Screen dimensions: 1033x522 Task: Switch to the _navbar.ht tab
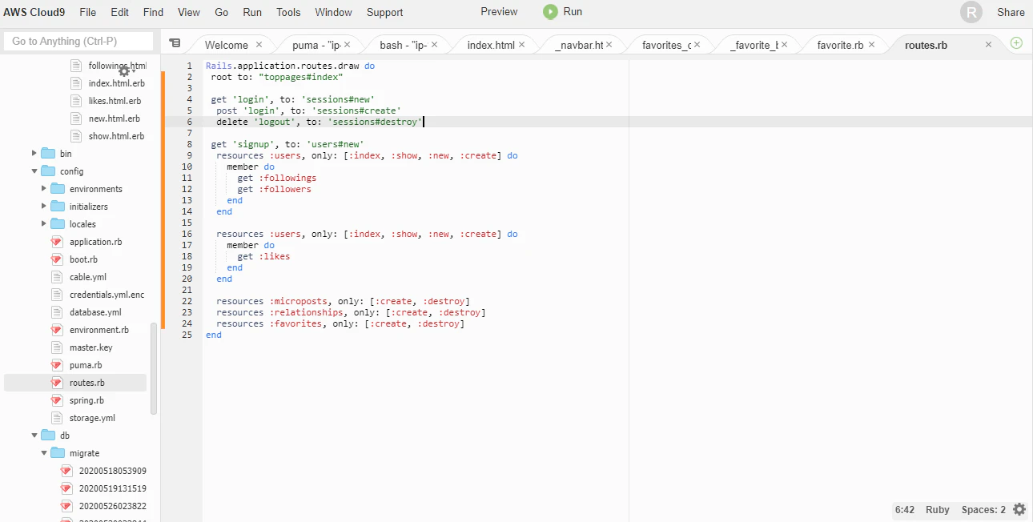point(579,45)
